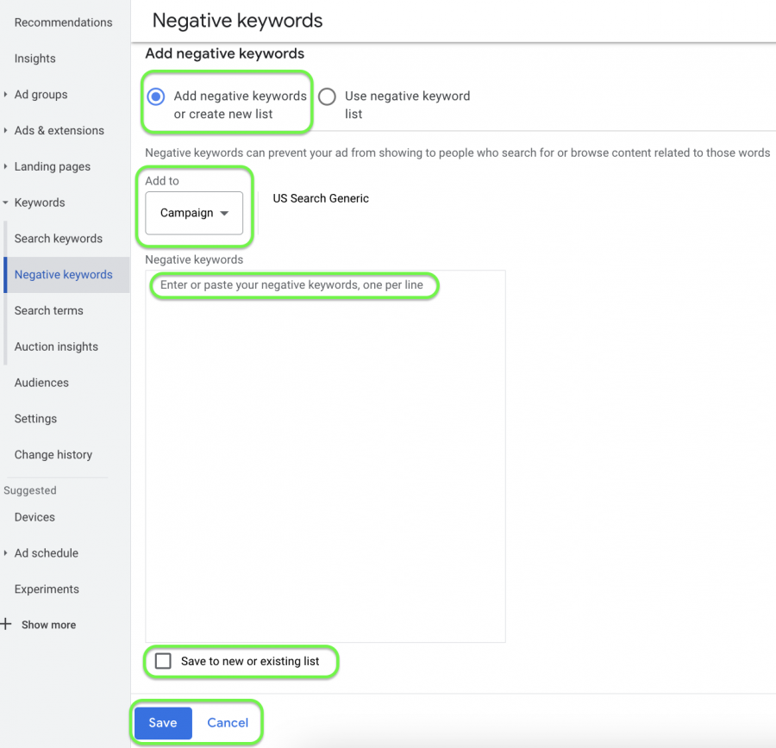
Task: Collapse the Keywords section
Action: click(41, 202)
